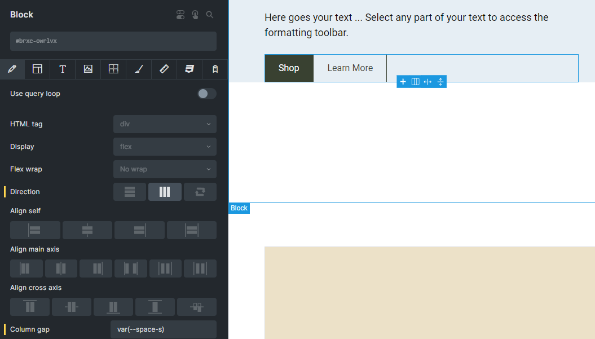595x339 pixels.
Task: Open the Border grid tab
Action: click(x=113, y=69)
